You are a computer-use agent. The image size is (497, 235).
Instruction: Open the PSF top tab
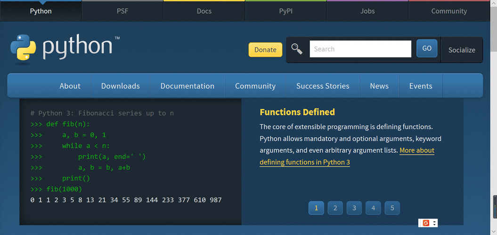(x=122, y=11)
